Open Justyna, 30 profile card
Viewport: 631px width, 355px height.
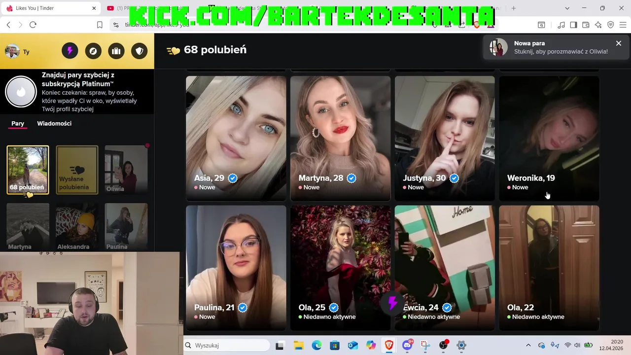pos(445,139)
